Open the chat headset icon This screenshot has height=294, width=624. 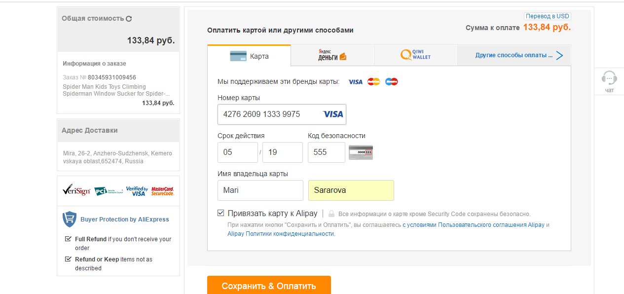tap(610, 78)
